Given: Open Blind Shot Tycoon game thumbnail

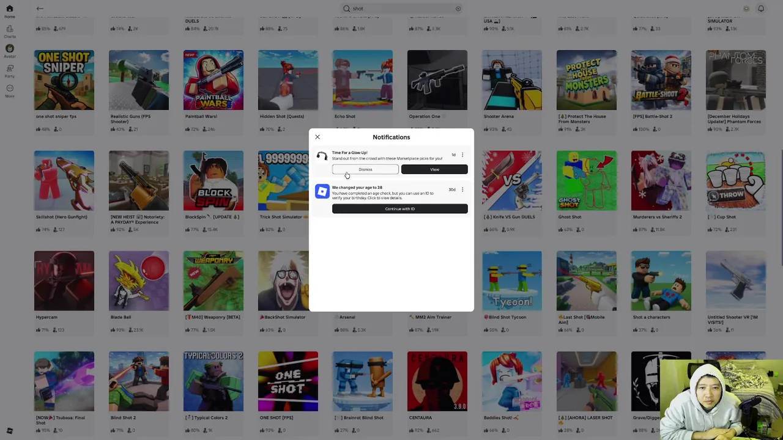Looking at the screenshot, I should click(x=512, y=280).
